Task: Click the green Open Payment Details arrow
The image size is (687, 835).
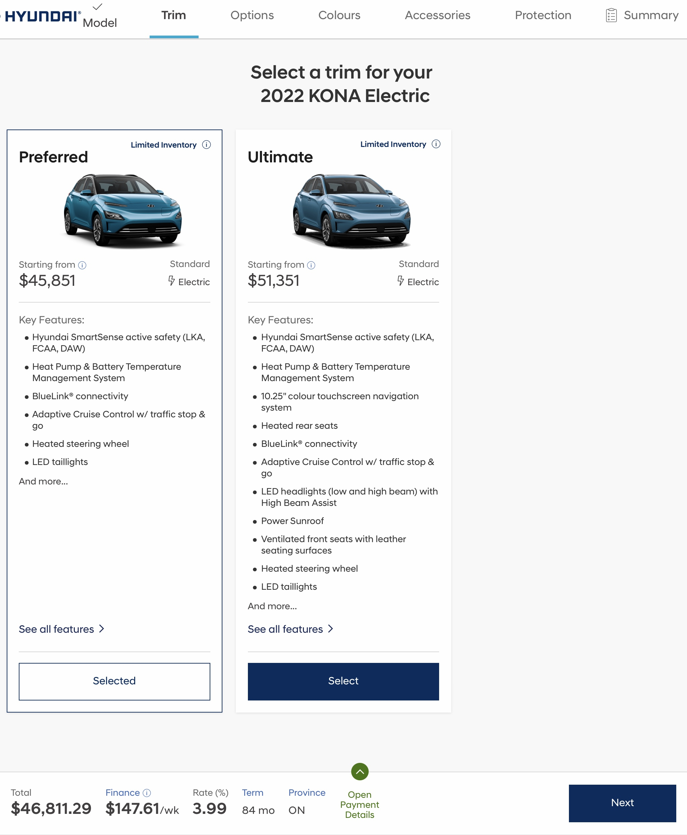Action: click(x=359, y=771)
